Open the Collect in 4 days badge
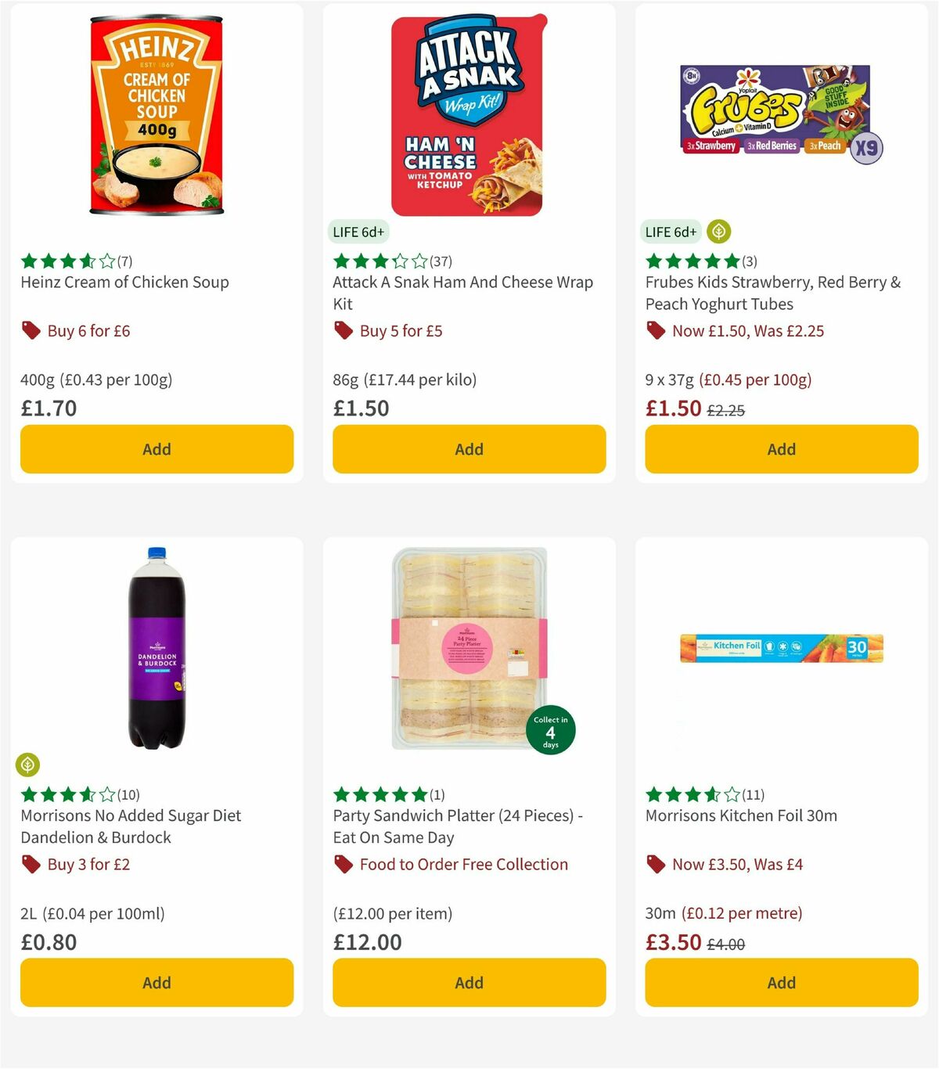This screenshot has height=1069, width=939. coord(551,729)
